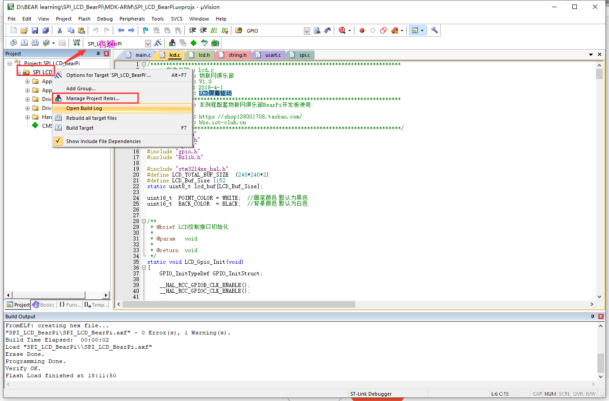Choose Build Target in context menu
Screen dimensions: 609x401
pyautogui.click(x=122, y=128)
